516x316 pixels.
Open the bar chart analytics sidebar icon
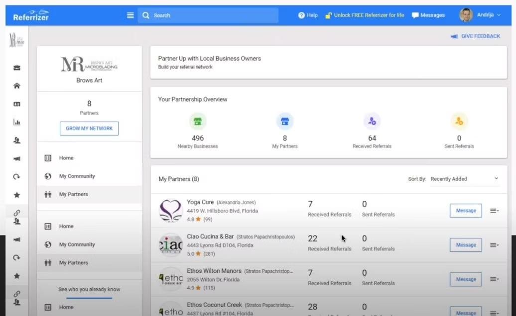17,122
